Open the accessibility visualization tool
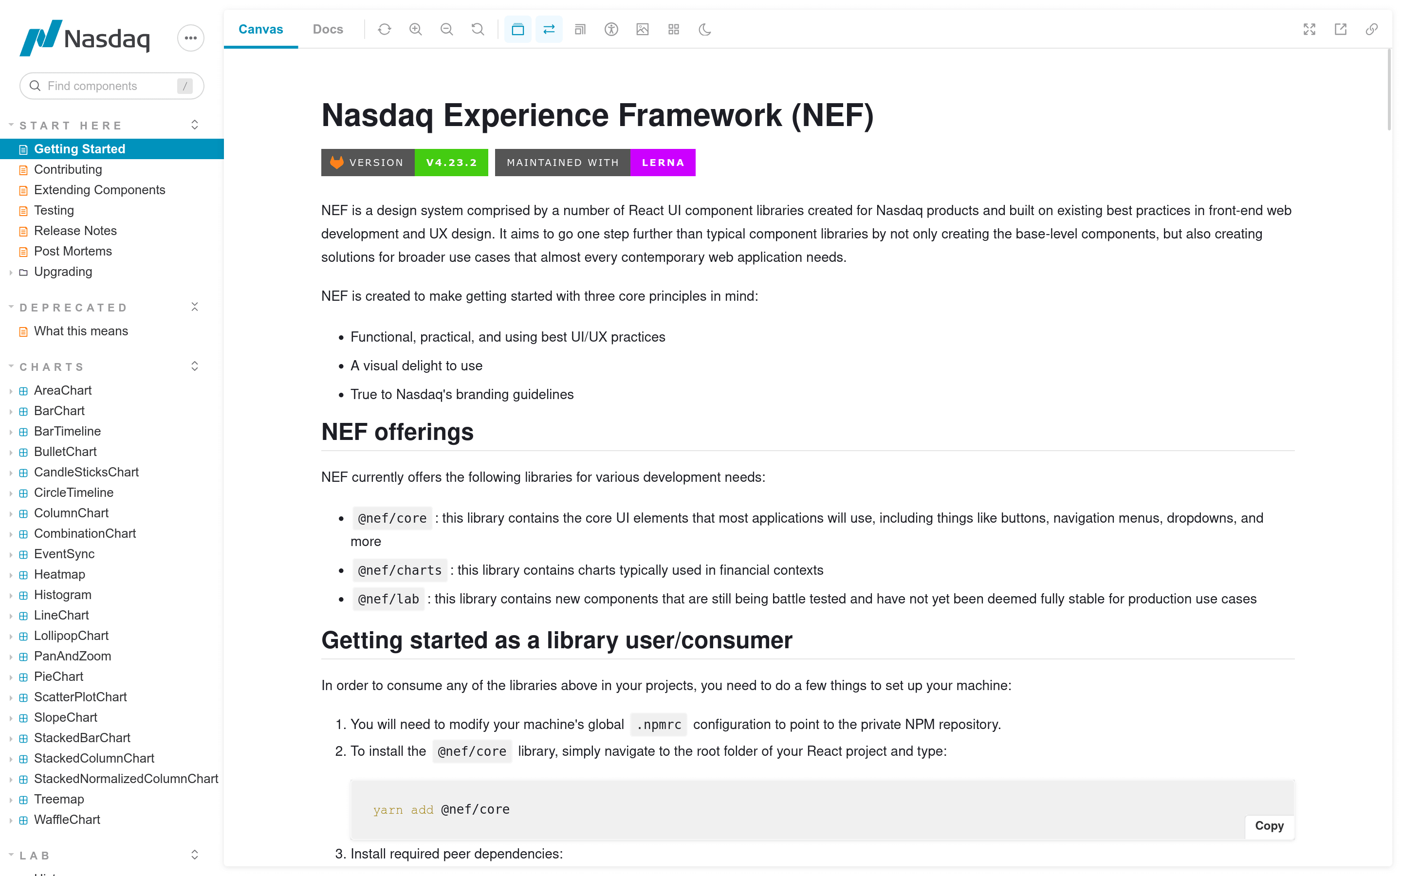This screenshot has width=1402, height=876. 611,29
